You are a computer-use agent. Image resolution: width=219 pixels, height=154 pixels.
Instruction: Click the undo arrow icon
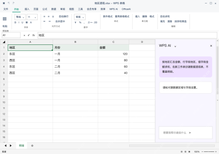(x=9, y=3)
